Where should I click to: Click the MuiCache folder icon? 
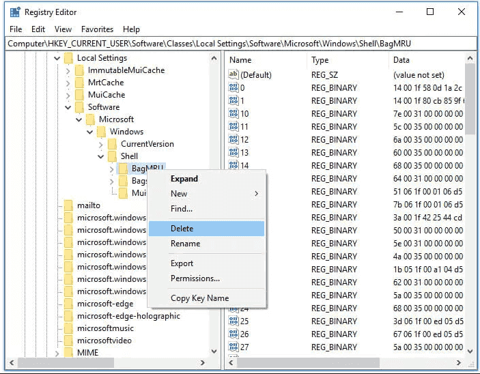80,95
